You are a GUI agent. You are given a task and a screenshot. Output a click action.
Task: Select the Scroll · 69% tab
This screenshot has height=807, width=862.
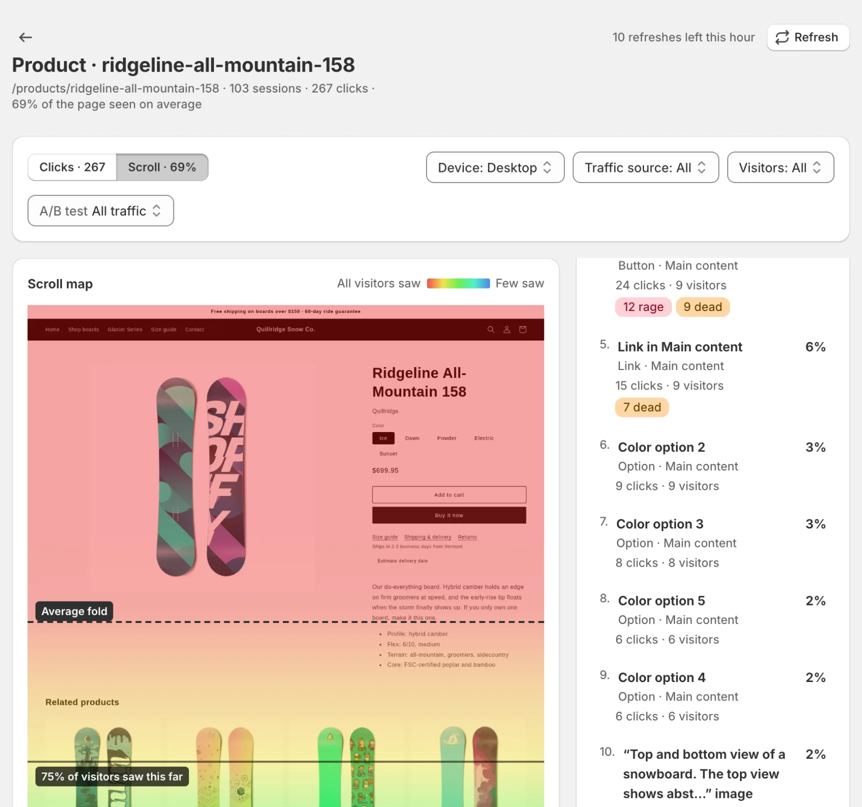(x=162, y=167)
